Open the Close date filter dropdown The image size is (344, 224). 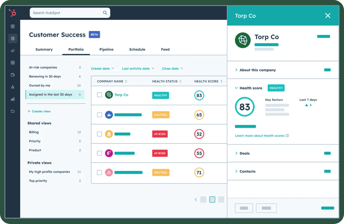coord(172,68)
